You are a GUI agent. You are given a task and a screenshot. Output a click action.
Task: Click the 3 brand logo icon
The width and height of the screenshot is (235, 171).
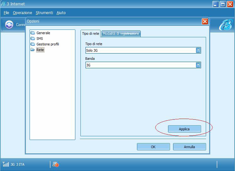tap(225, 25)
